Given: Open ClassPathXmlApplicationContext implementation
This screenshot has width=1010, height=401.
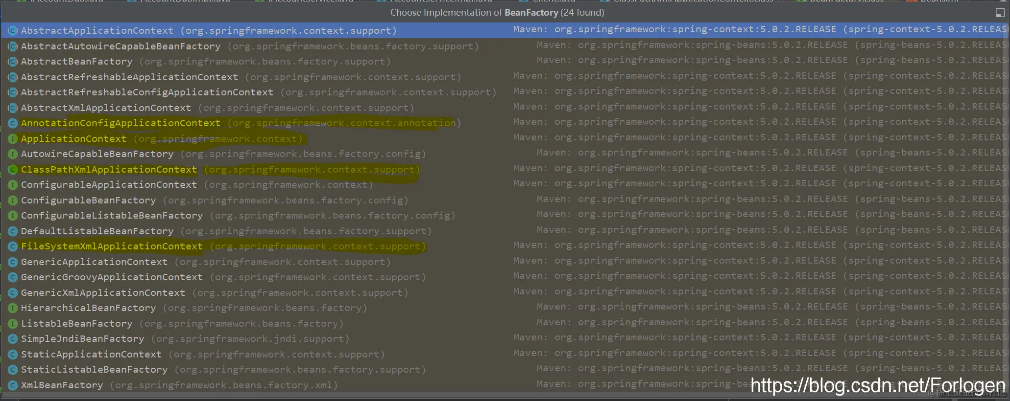Looking at the screenshot, I should point(109,170).
